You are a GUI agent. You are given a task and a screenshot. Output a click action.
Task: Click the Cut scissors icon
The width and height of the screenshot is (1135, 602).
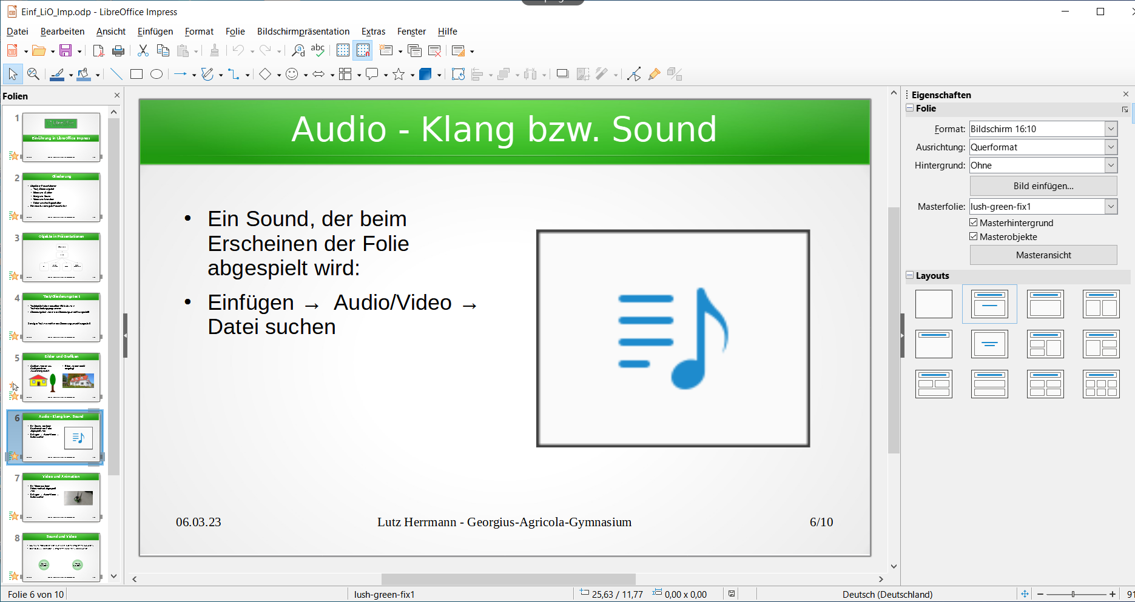(143, 51)
